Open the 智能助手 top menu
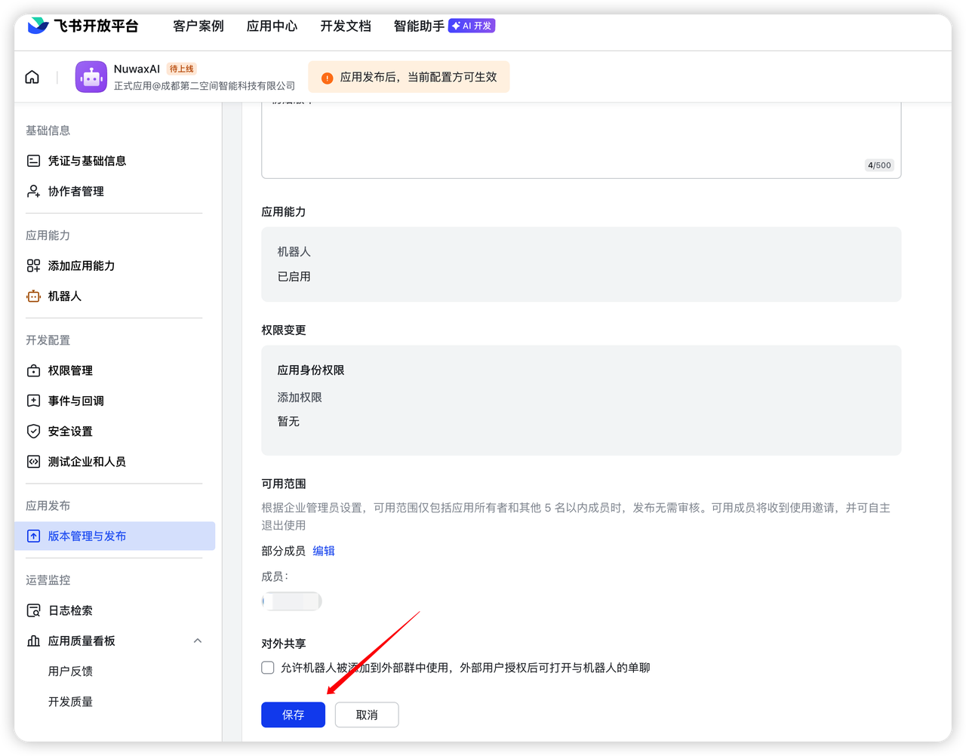This screenshot has width=966, height=756. pyautogui.click(x=419, y=26)
